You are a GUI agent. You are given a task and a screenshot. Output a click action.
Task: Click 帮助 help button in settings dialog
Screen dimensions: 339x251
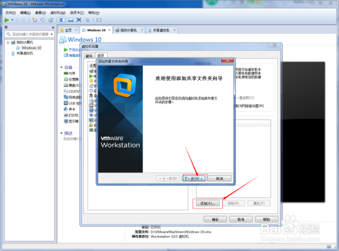(266, 219)
